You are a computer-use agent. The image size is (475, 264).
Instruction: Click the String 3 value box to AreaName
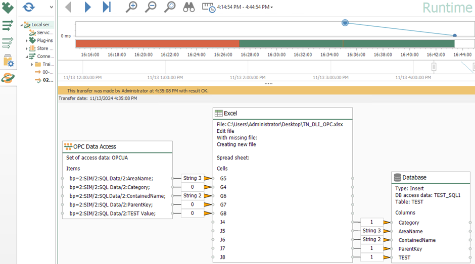coord(372,231)
